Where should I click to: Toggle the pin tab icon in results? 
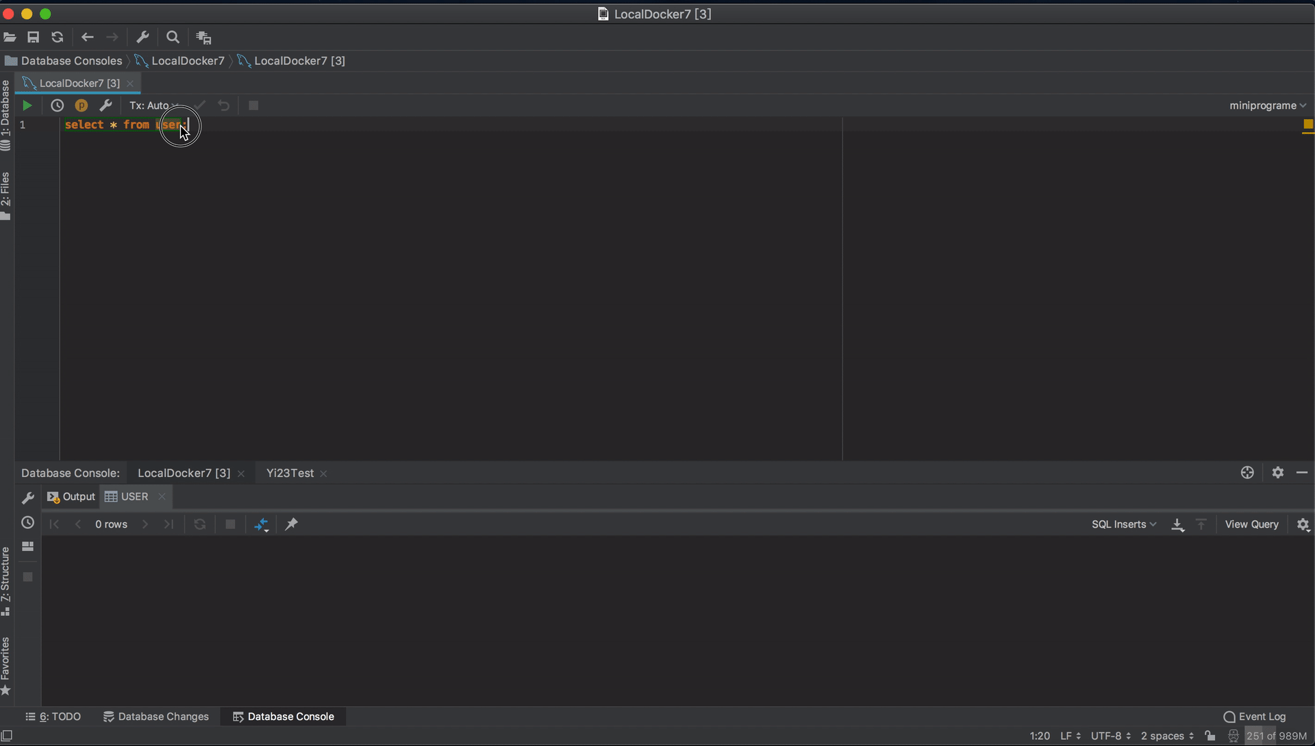291,524
